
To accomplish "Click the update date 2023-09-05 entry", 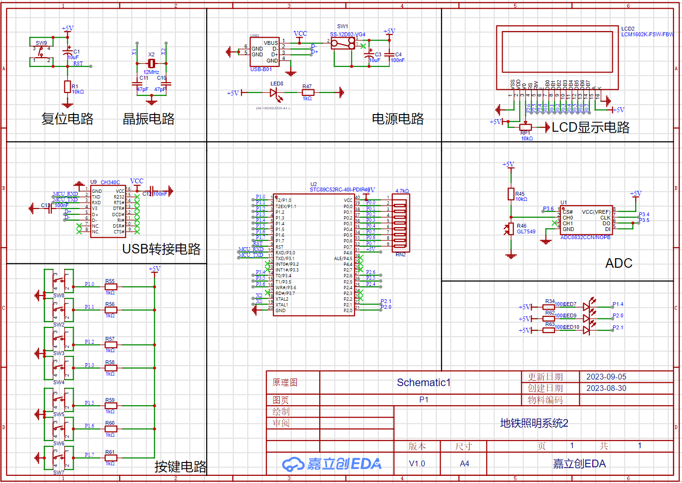I will coord(606,377).
